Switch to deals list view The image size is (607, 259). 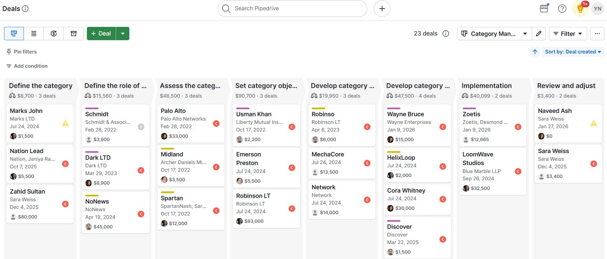click(x=34, y=34)
